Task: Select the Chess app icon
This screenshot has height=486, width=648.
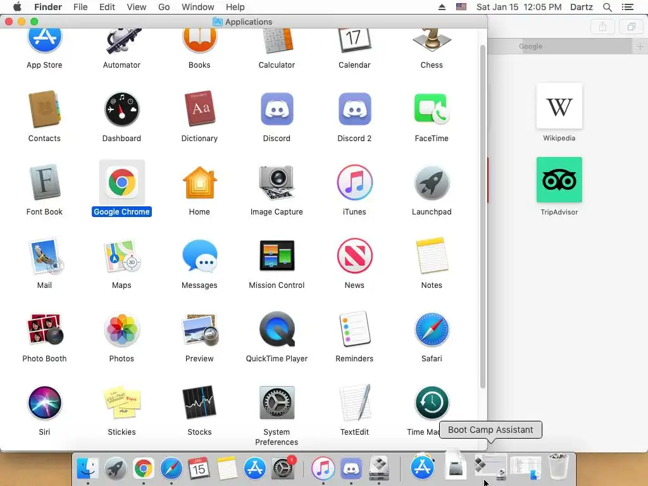Action: pos(432,40)
